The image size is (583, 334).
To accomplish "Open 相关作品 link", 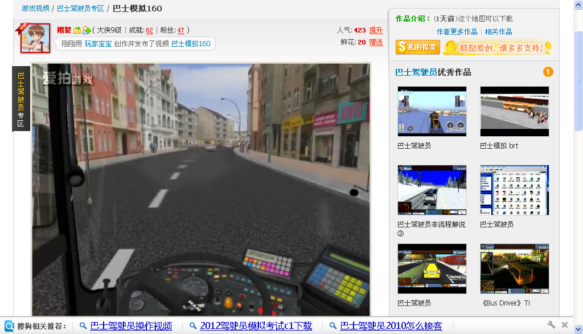I will coord(498,32).
